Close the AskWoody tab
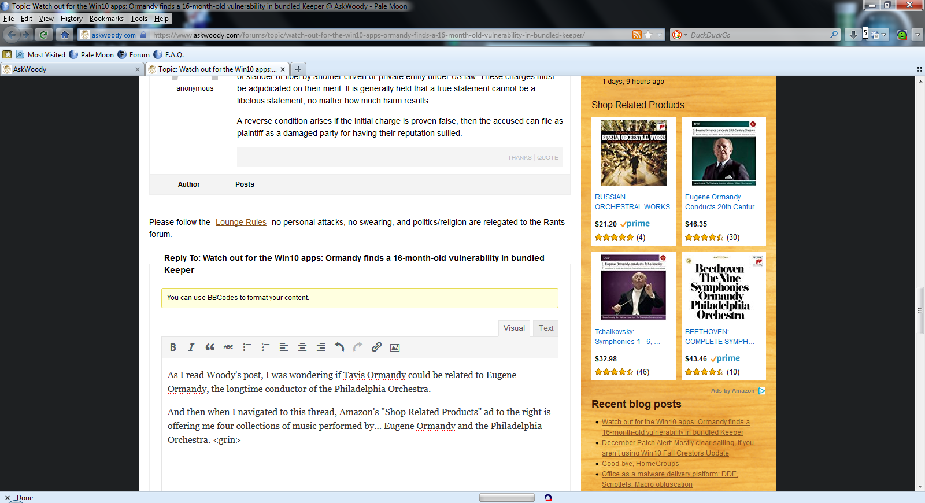This screenshot has width=925, height=503. click(137, 69)
